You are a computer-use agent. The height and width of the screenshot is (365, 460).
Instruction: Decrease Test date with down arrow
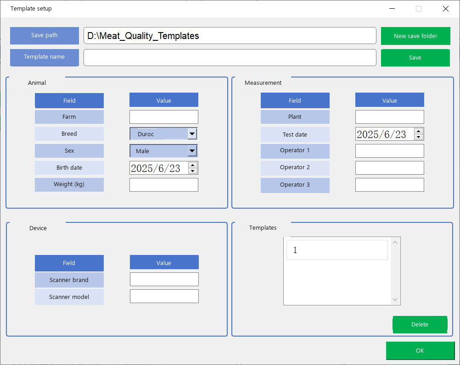pos(419,137)
